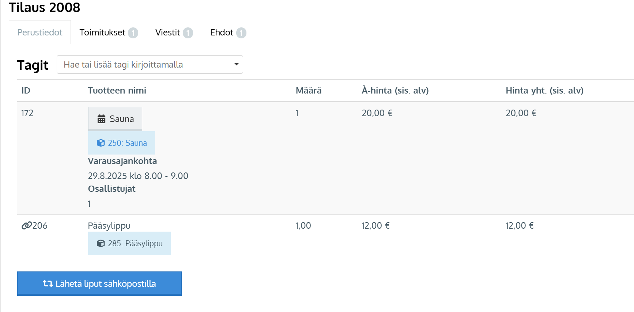The image size is (634, 312).
Task: Expand the tag dropdown arrow
Action: click(x=237, y=64)
